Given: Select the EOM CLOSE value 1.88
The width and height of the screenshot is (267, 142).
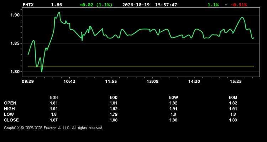Looking at the screenshot, I should point(233,120).
